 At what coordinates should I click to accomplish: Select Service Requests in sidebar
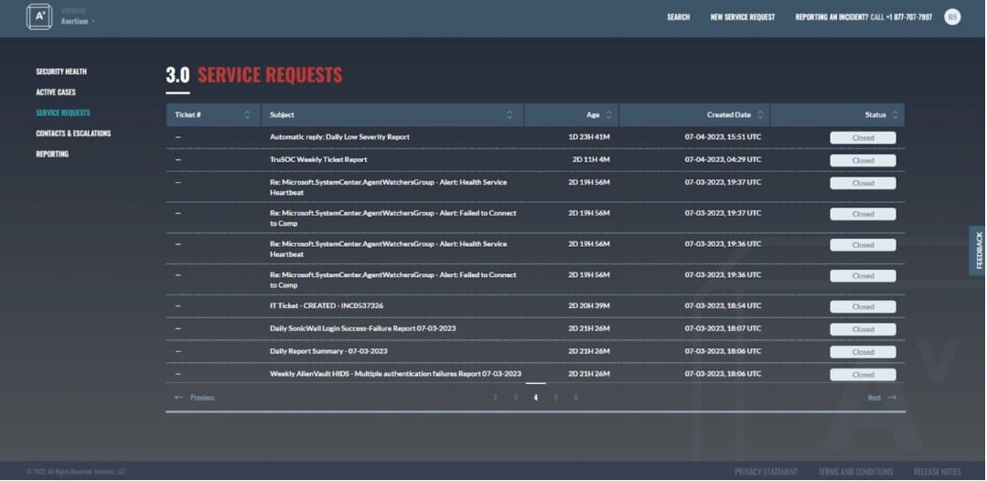click(63, 112)
